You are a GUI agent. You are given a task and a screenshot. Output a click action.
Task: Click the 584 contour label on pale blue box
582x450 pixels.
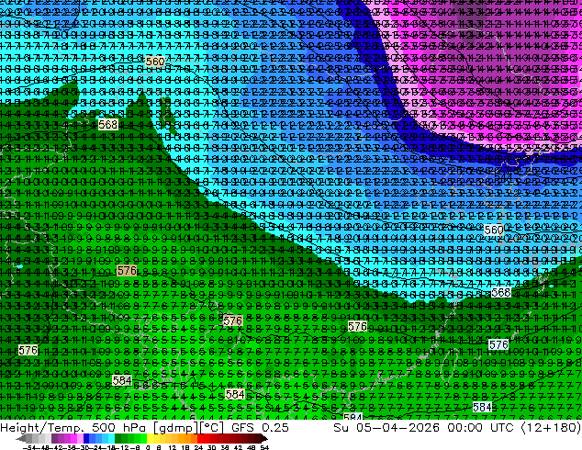(482, 408)
